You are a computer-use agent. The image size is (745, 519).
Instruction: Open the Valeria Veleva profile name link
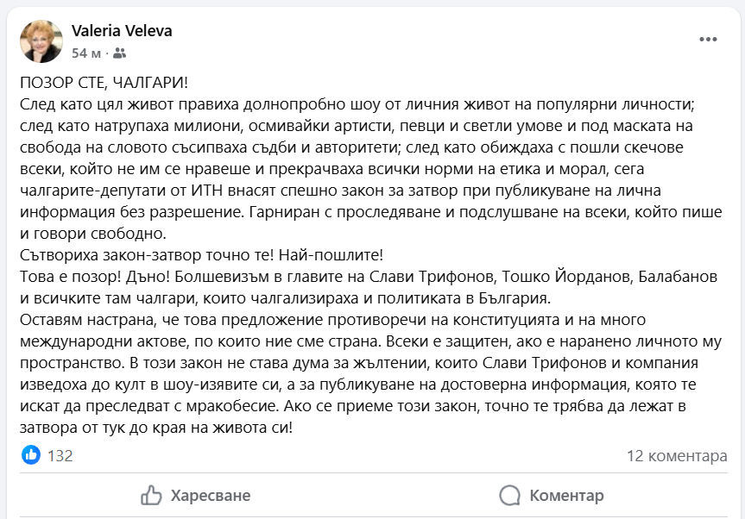click(x=122, y=31)
